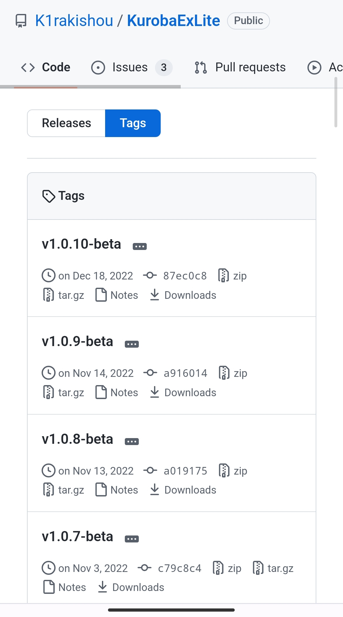Expand v1.0.10-beta tag message ellipsis
The image size is (343, 617).
tap(140, 246)
